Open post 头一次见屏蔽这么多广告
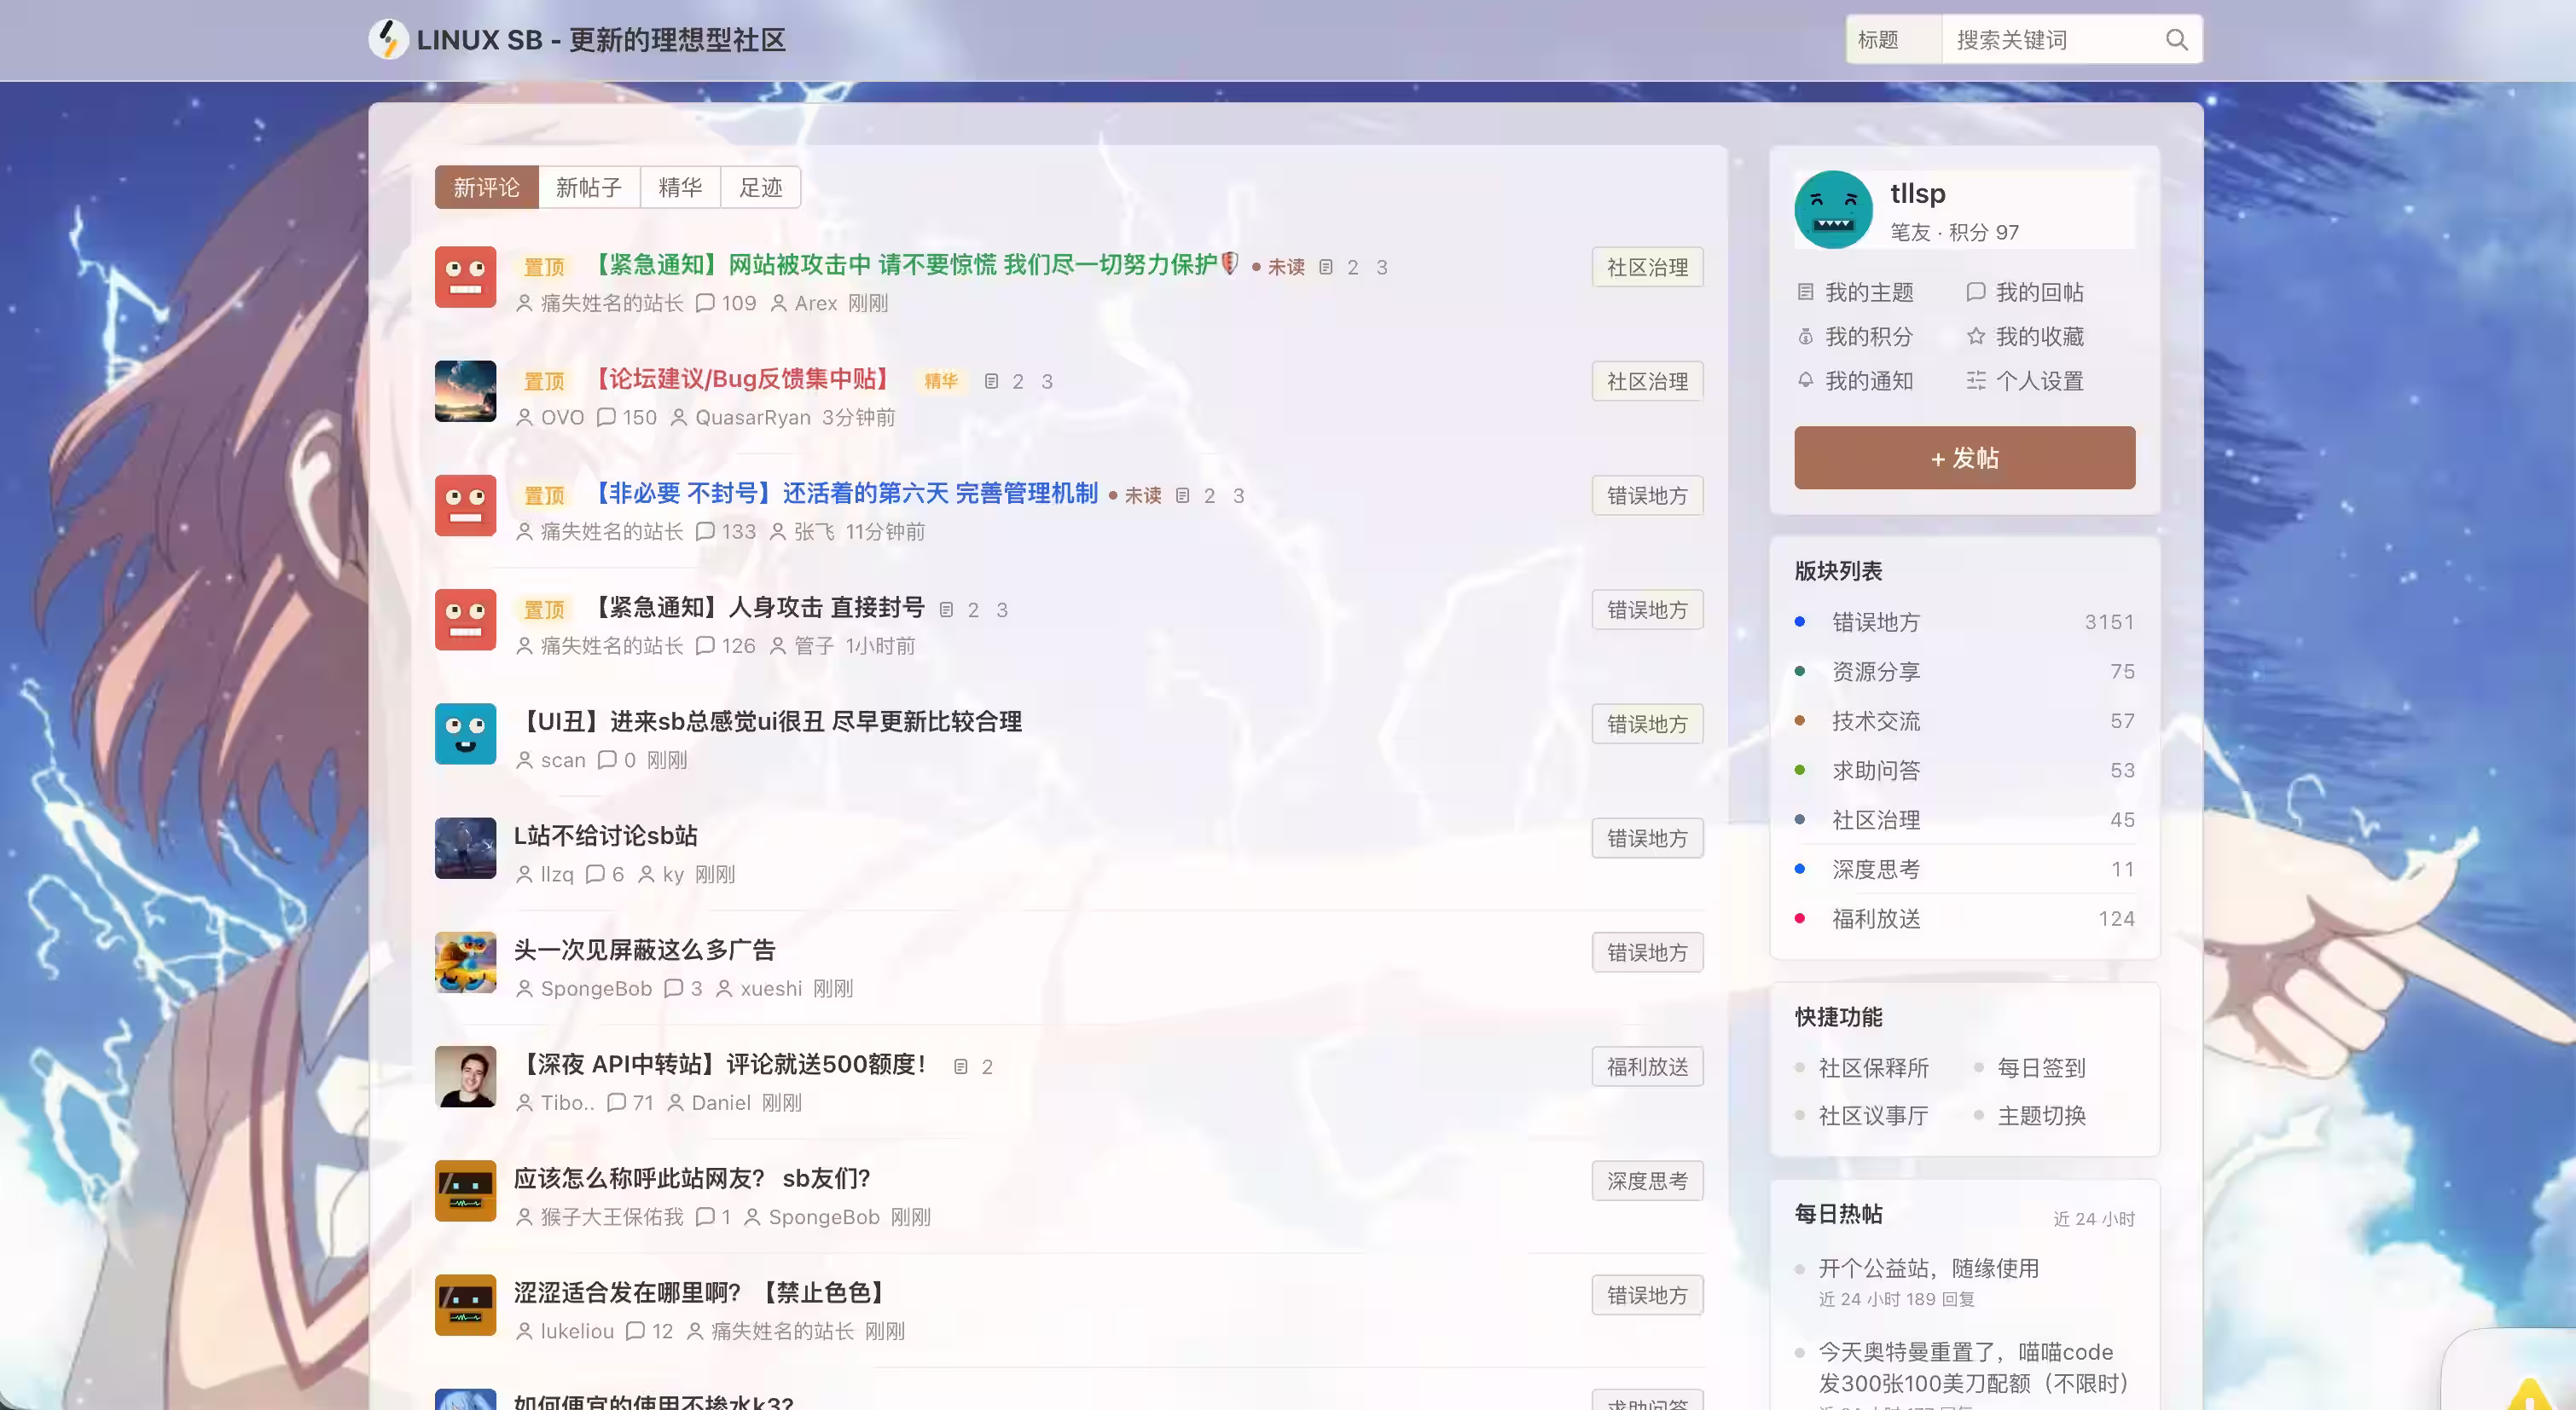 pos(645,951)
